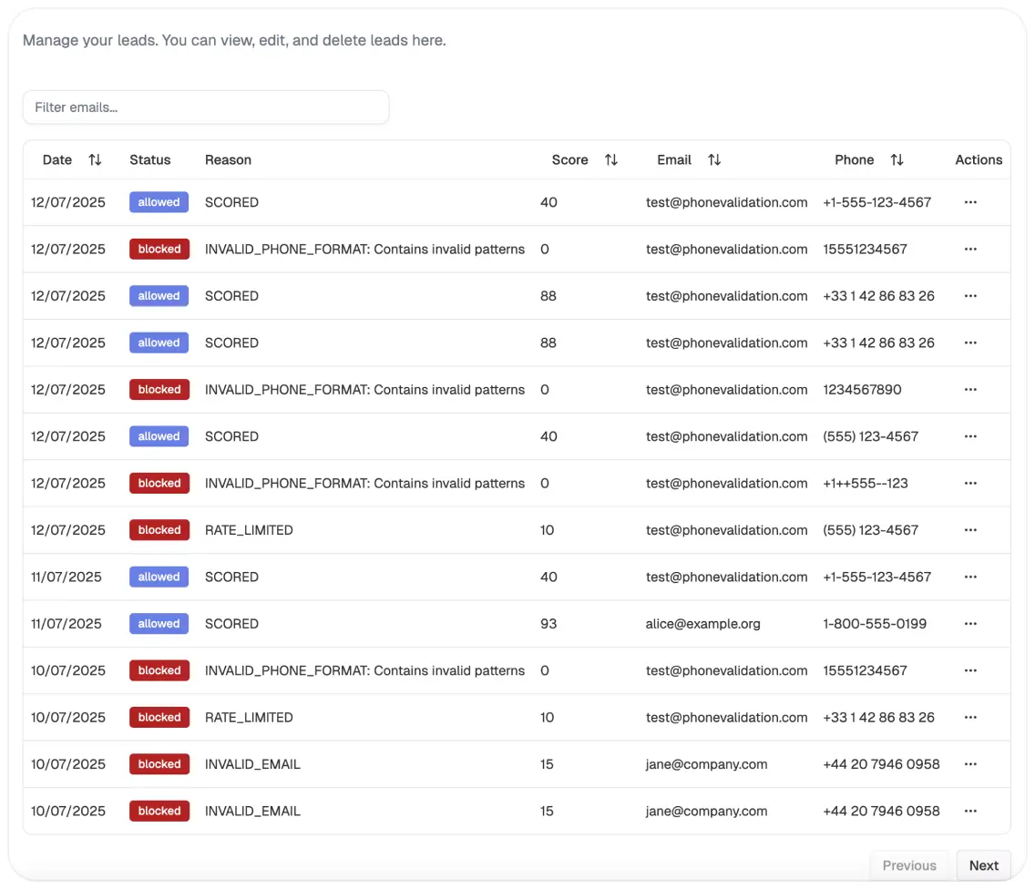Click the blocked badge for phone +1++555--123

click(159, 483)
